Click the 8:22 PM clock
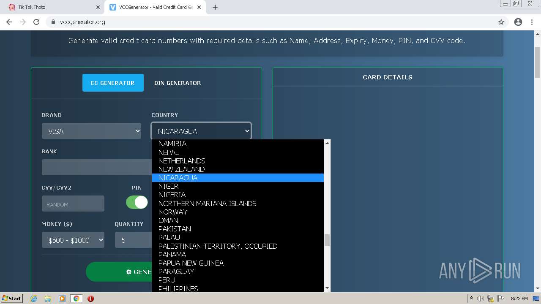 pyautogui.click(x=519, y=299)
